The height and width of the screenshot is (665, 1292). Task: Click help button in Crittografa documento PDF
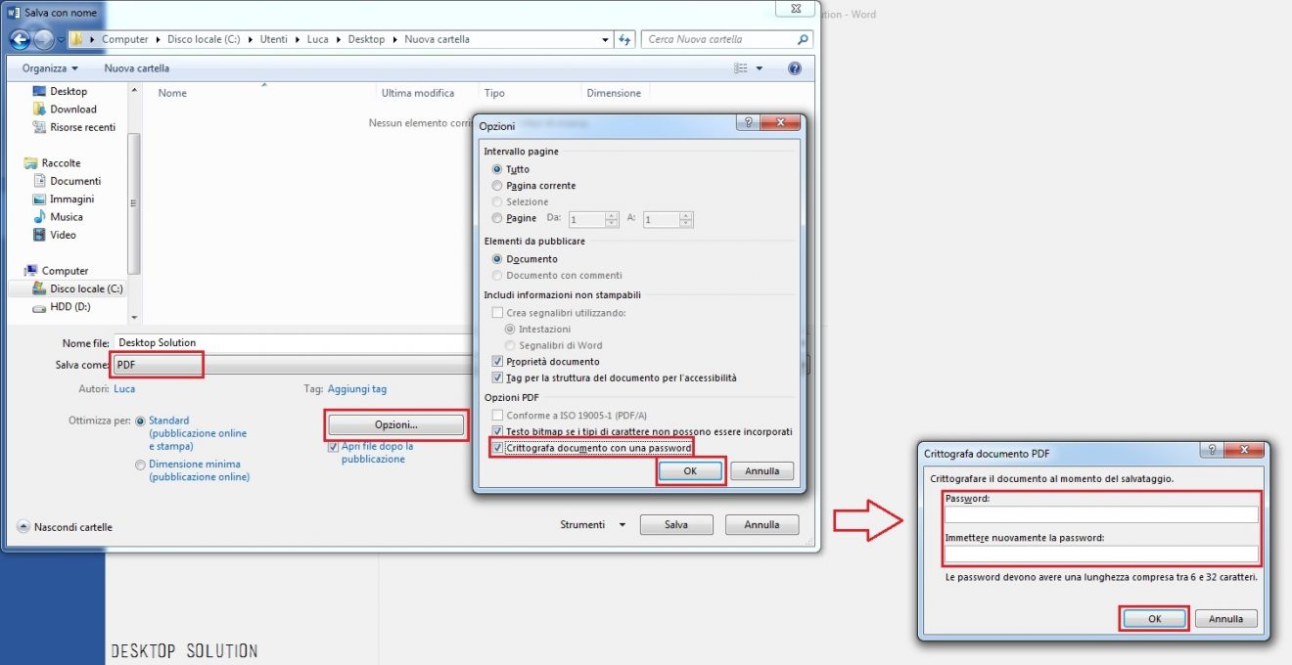1213,450
